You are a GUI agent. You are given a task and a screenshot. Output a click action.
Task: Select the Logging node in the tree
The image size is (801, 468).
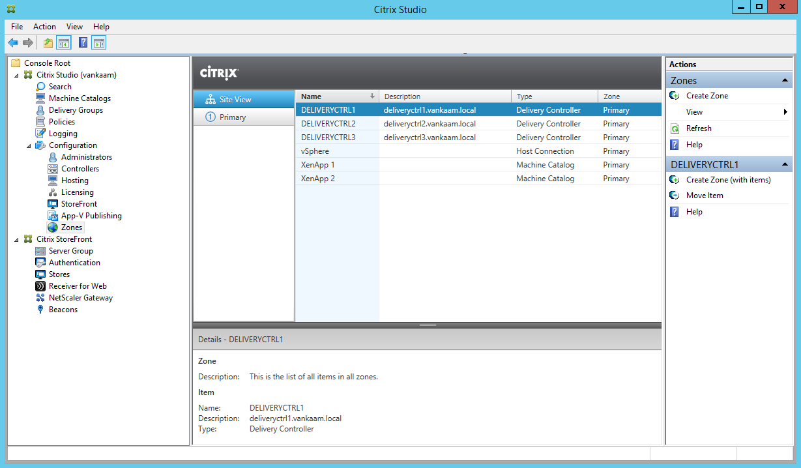(63, 134)
